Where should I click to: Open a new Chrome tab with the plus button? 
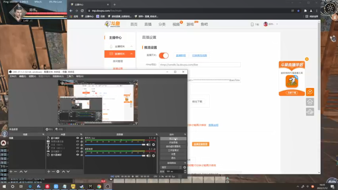[x=114, y=5]
